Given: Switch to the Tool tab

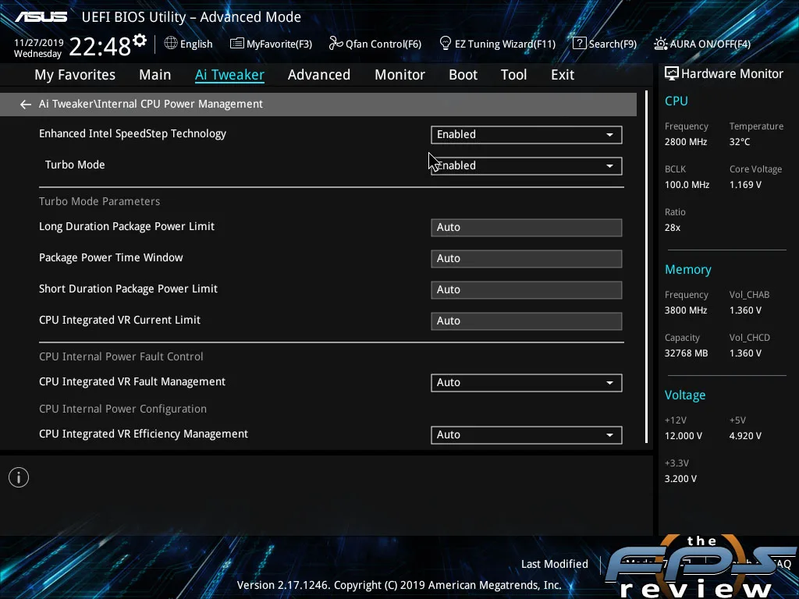Looking at the screenshot, I should (513, 75).
